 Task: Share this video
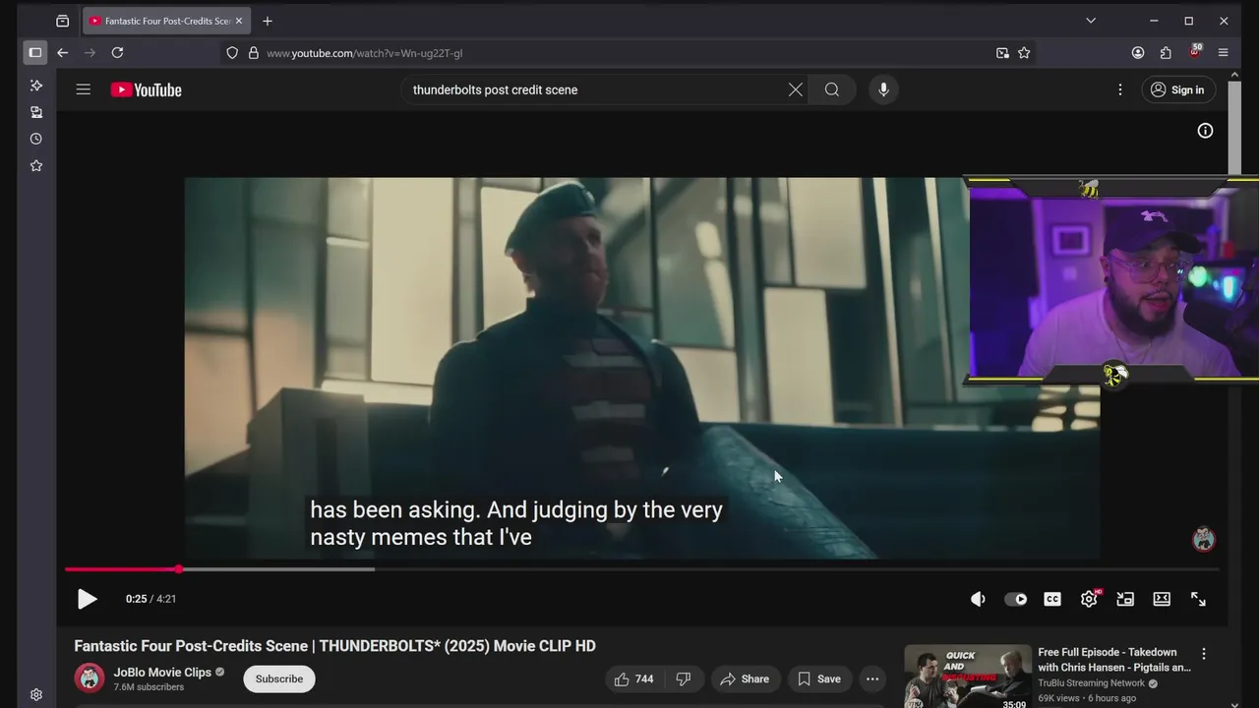pyautogui.click(x=744, y=678)
